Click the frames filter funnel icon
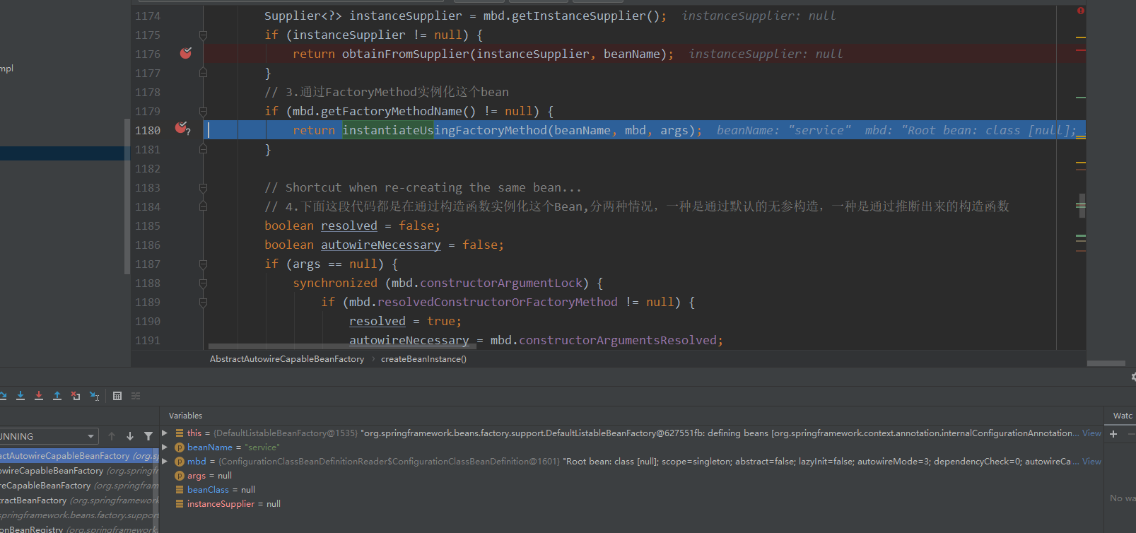 click(x=148, y=436)
